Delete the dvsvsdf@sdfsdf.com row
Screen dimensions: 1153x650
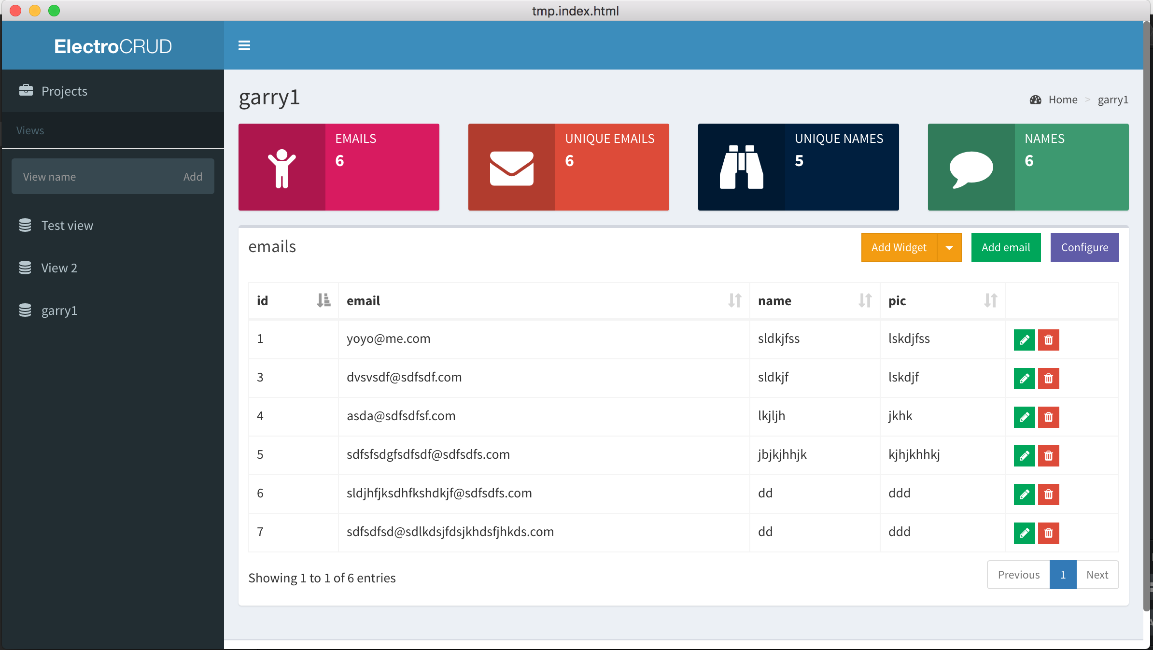coord(1048,379)
